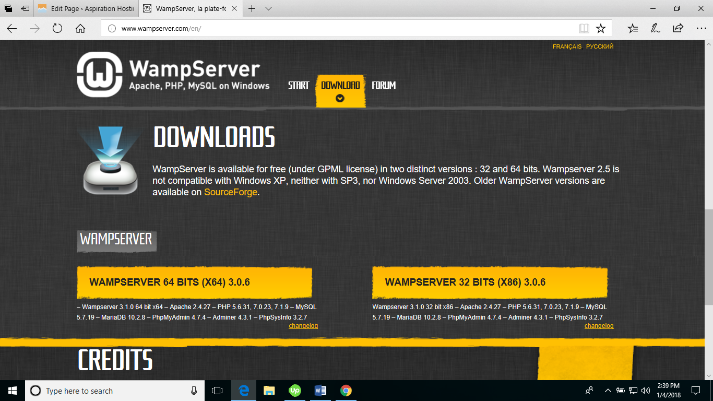Click the Downloads drive arrow image

[x=110, y=160]
